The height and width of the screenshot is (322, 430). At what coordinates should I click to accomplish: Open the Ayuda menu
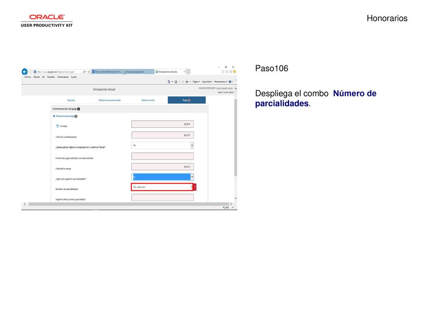click(74, 77)
